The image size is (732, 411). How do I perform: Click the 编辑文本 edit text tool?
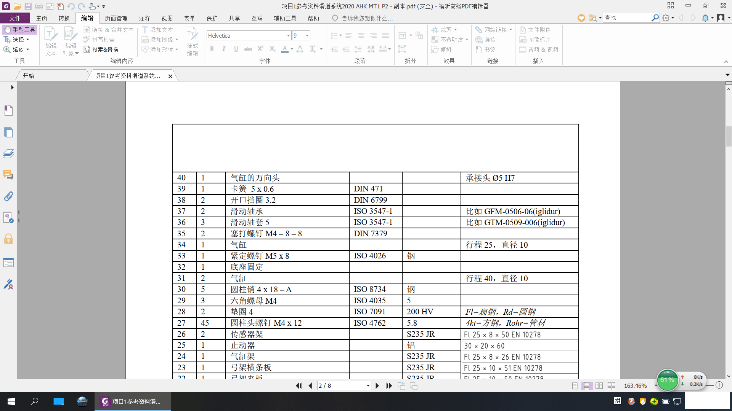tap(51, 41)
